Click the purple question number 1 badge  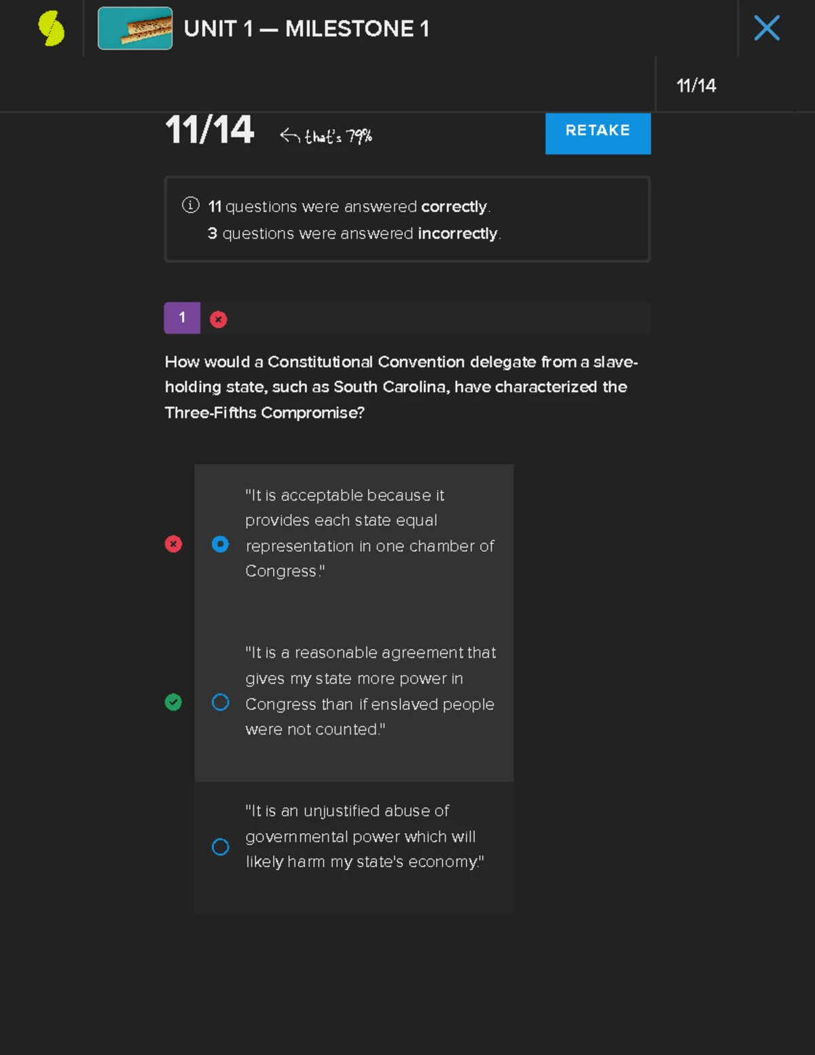[x=181, y=317]
